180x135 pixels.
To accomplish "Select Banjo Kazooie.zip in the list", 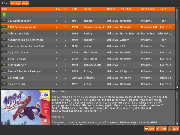I will click(19, 52).
